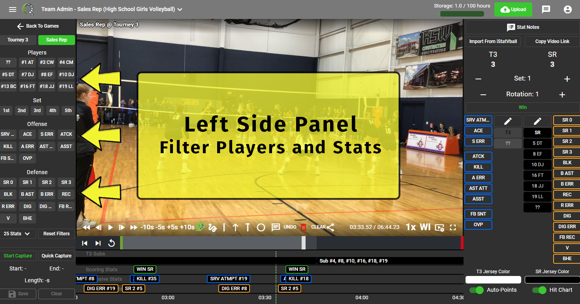Select the green tag tool icon

point(201,227)
